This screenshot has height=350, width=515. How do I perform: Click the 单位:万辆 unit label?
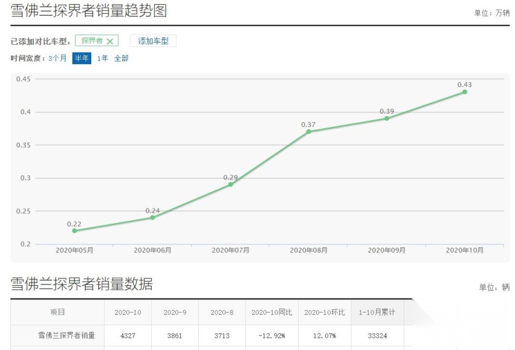491,13
